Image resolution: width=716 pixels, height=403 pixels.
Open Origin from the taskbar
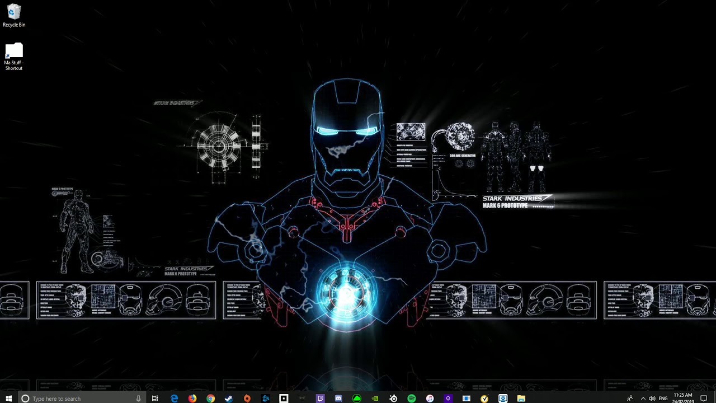(x=248, y=398)
